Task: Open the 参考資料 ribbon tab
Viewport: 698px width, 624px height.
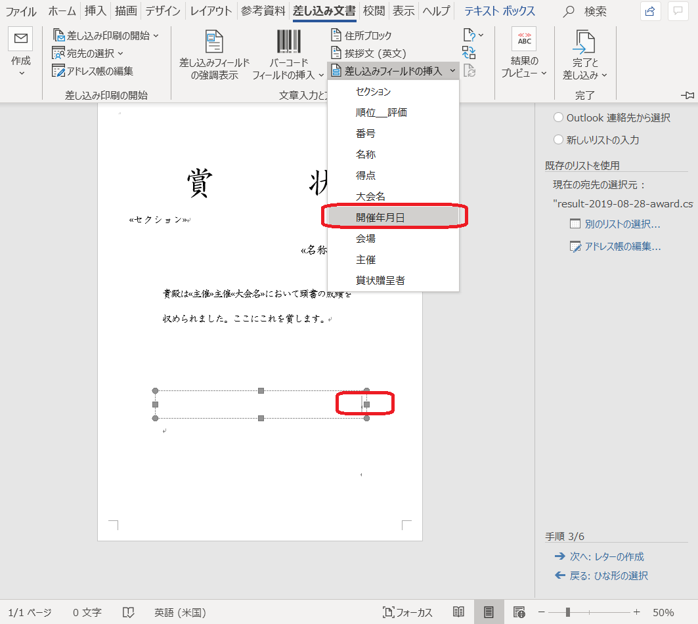Action: point(263,11)
